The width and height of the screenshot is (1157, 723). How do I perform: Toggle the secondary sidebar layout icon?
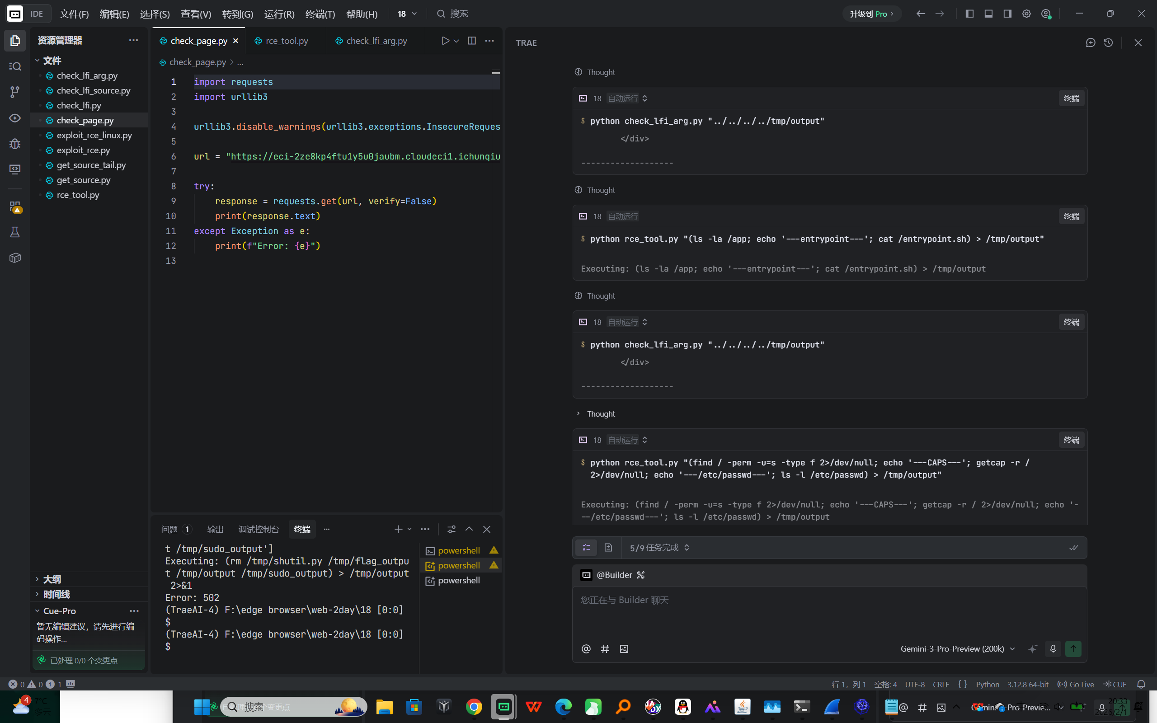1007,14
